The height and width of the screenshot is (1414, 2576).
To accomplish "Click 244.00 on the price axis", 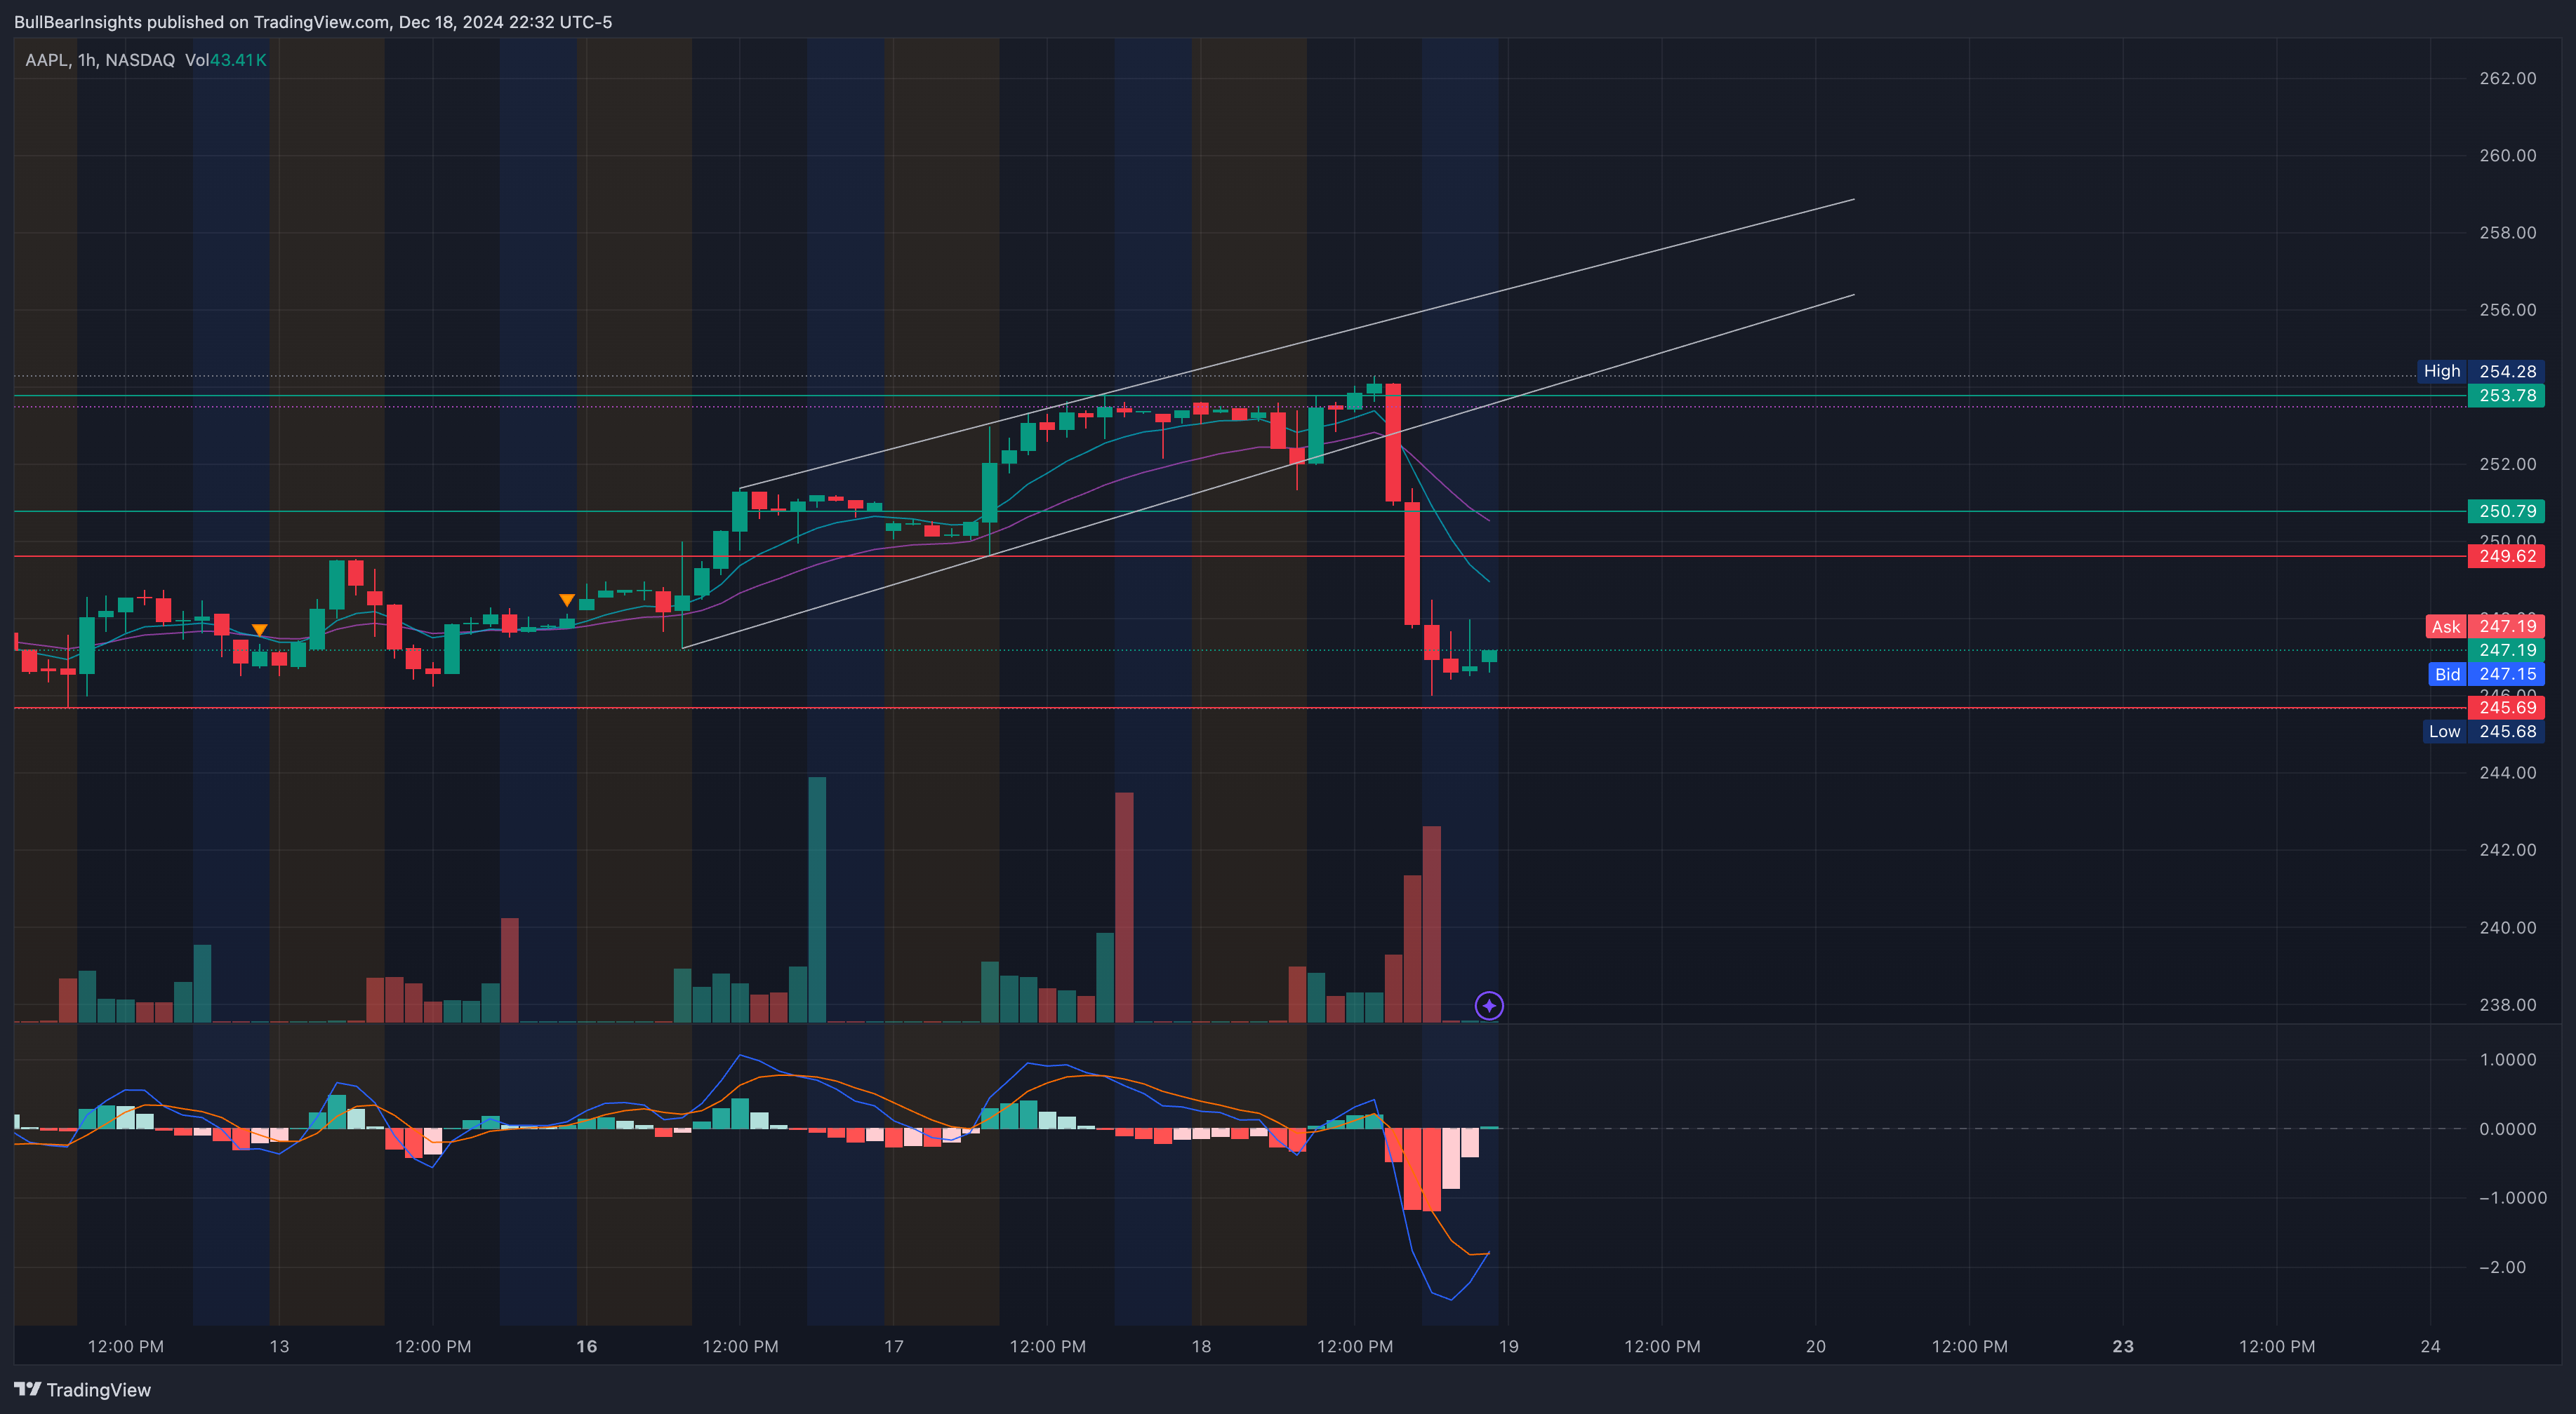I will 2507,772.
